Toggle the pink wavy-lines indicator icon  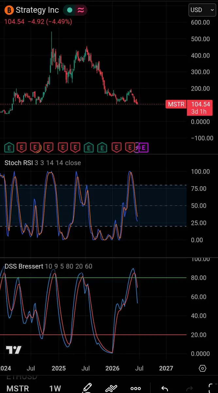[x=80, y=10]
